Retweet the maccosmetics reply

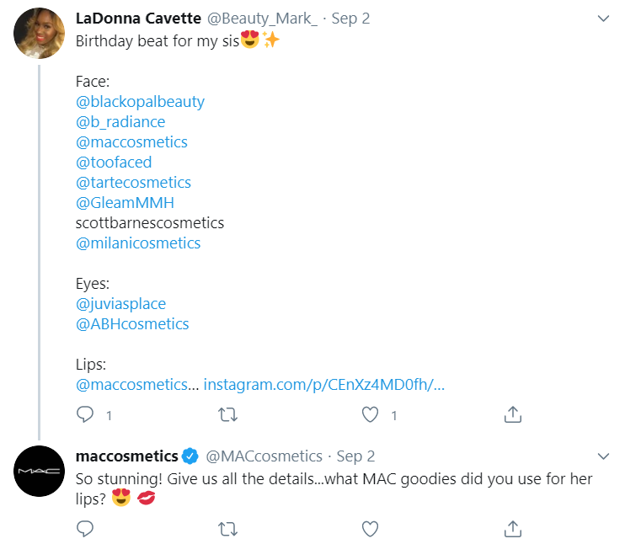(227, 528)
